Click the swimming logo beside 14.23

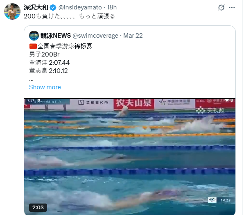point(212,200)
